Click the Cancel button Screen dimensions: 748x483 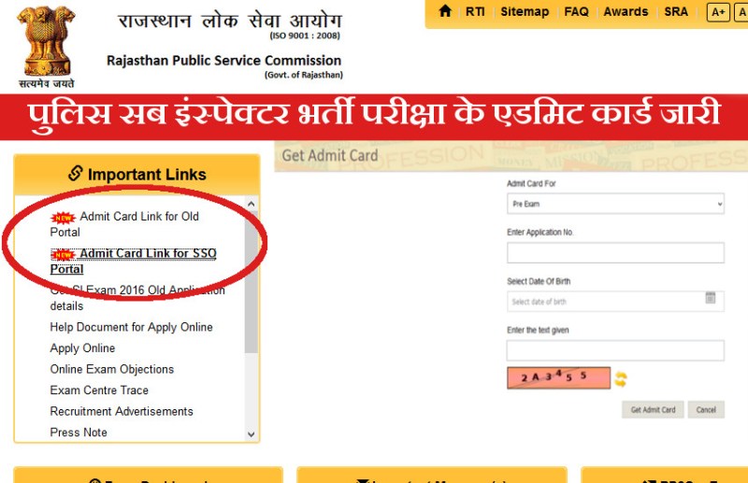pyautogui.click(x=706, y=409)
